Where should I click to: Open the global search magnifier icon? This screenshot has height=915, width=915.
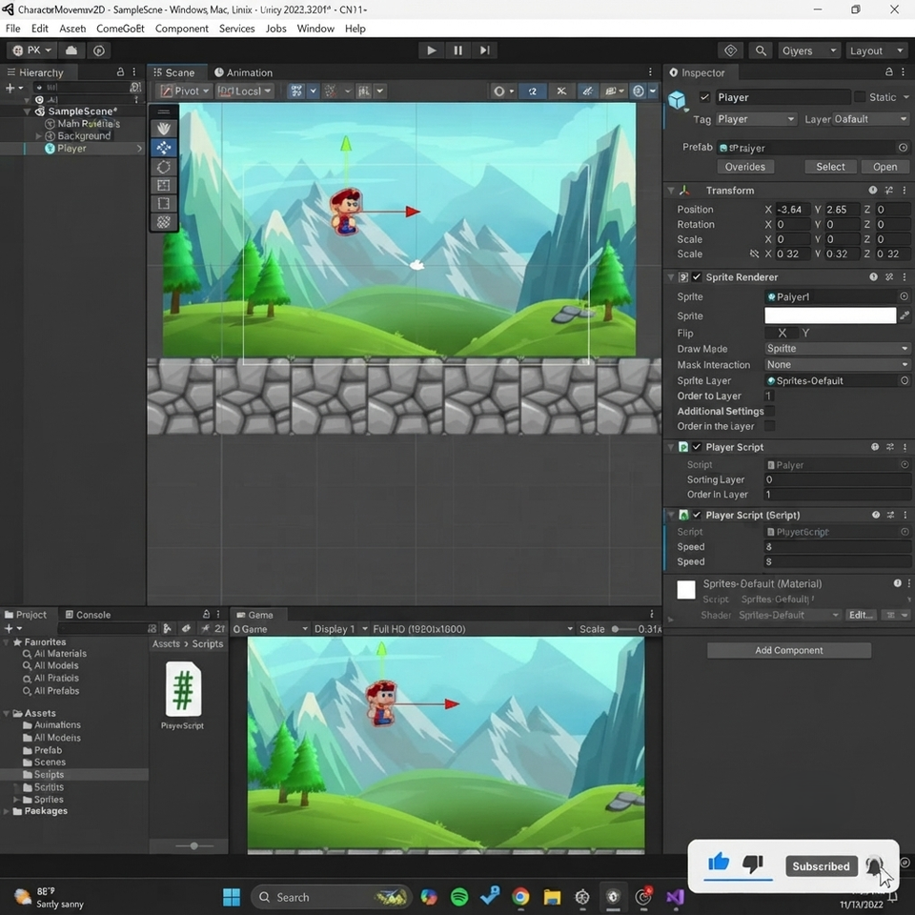(x=761, y=51)
